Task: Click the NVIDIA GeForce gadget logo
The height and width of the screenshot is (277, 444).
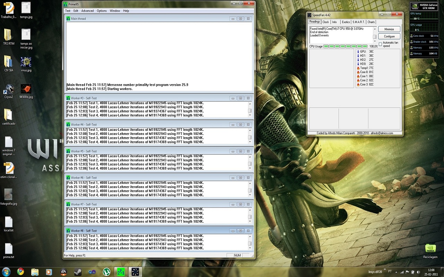Action: tap(414, 7)
